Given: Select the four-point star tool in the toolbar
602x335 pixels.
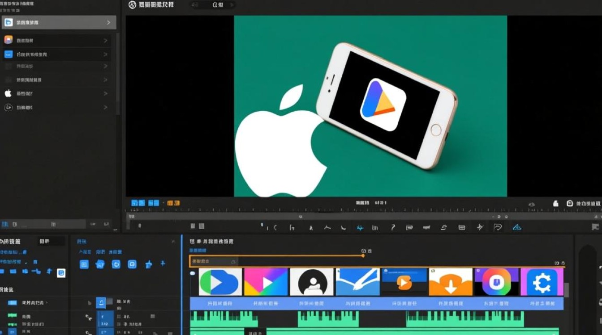Looking at the screenshot, I should [480, 227].
